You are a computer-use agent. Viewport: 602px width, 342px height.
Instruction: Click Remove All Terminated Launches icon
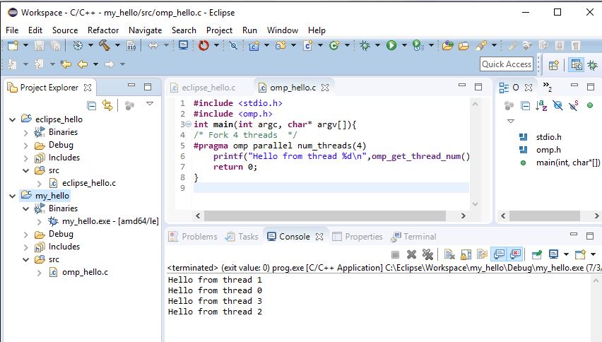(x=427, y=254)
